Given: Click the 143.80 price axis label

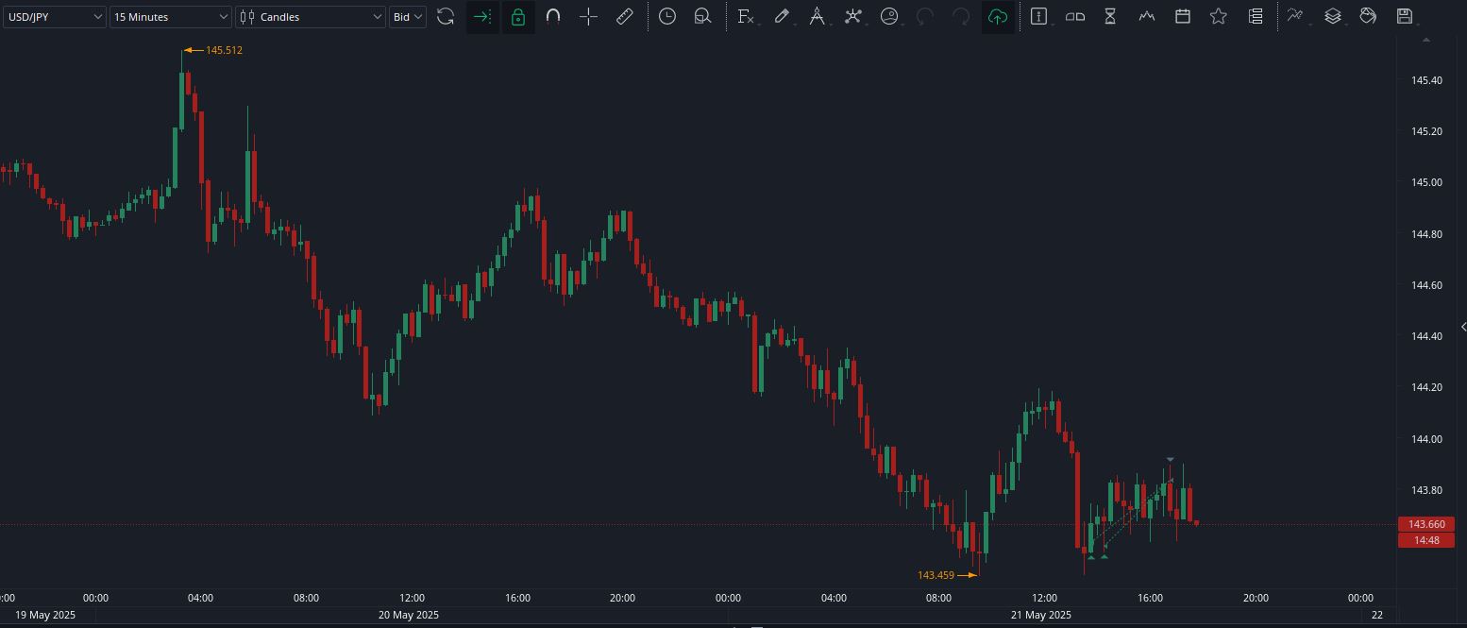Looking at the screenshot, I should [1426, 490].
